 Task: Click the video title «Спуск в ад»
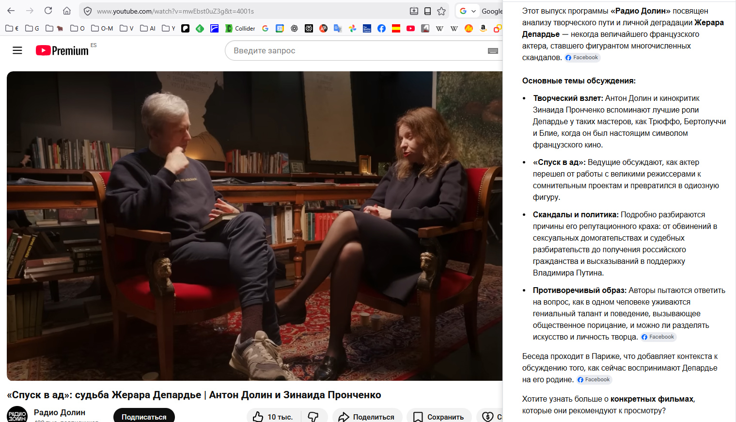tap(194, 395)
